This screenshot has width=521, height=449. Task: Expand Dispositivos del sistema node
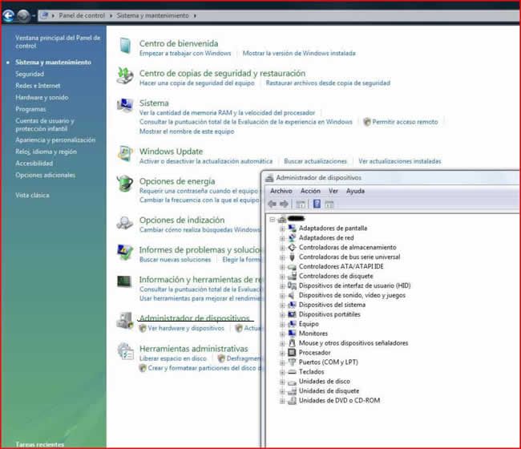click(282, 305)
